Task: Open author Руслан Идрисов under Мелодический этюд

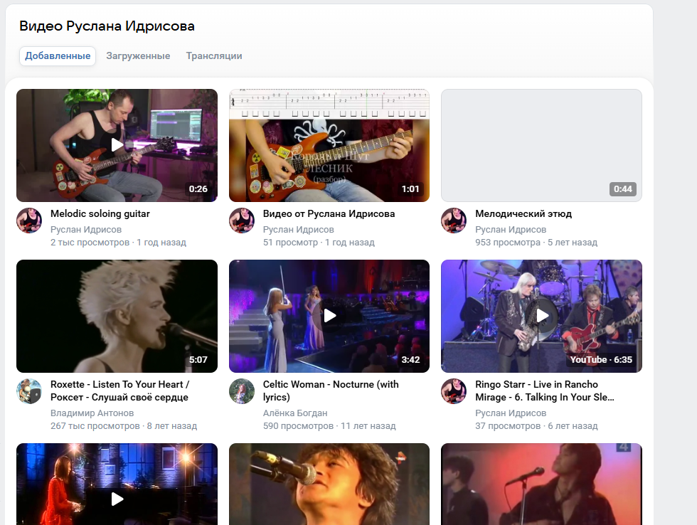Action: tap(511, 230)
